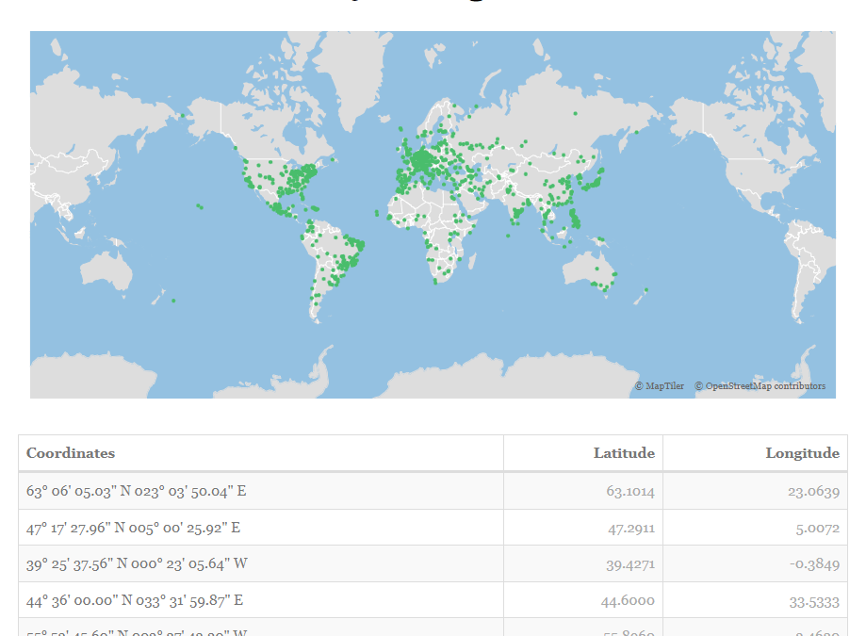866x636 pixels.
Task: Select coordinates 44° 36' 00.00" N cell
Action: pos(261,600)
